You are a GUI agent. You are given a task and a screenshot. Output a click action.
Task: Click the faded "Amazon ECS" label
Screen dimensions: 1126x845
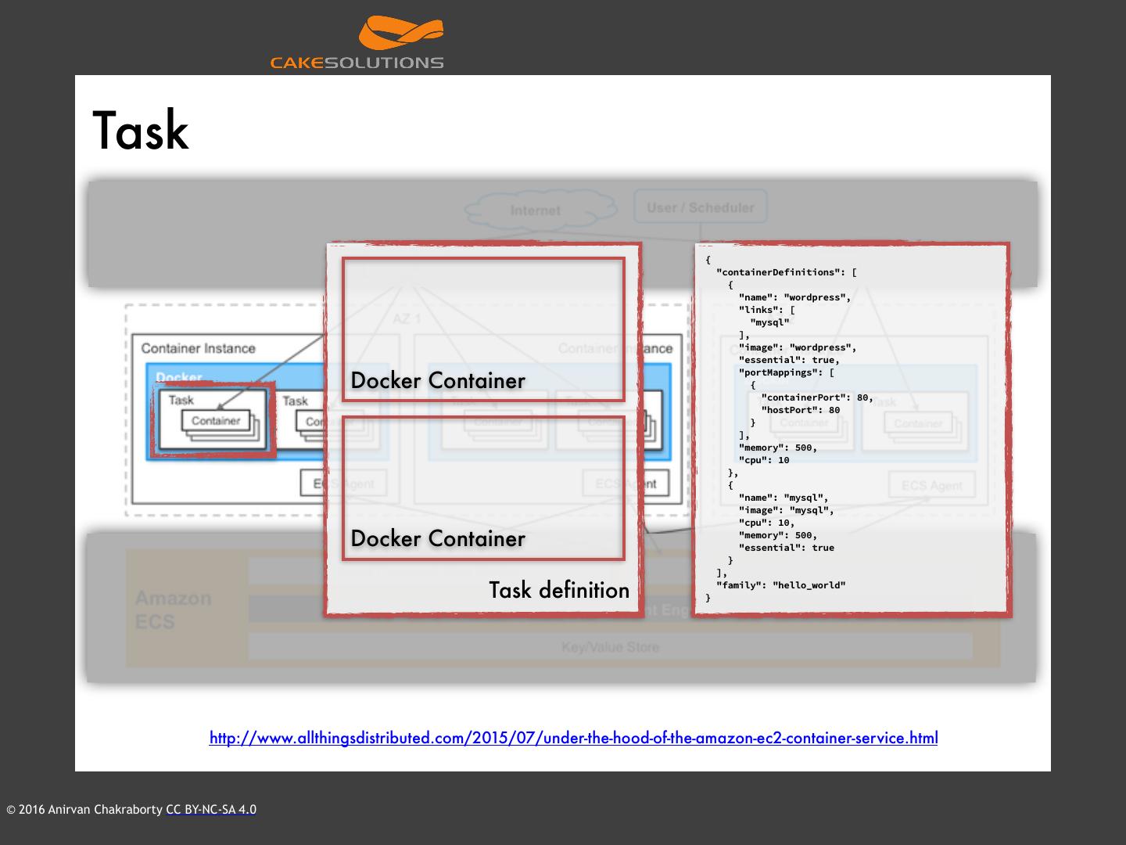(x=174, y=610)
